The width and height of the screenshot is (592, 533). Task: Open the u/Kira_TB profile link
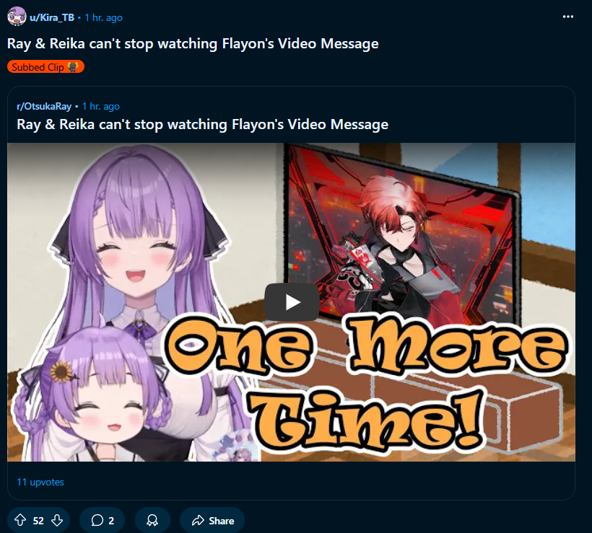(x=52, y=18)
